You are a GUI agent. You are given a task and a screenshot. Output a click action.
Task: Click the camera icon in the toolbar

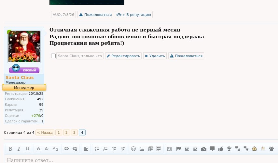click(x=204, y=149)
